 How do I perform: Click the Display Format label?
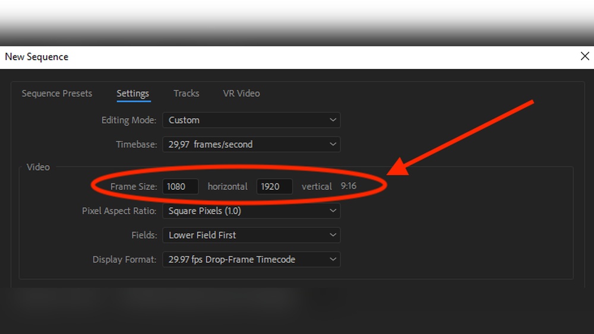(124, 259)
